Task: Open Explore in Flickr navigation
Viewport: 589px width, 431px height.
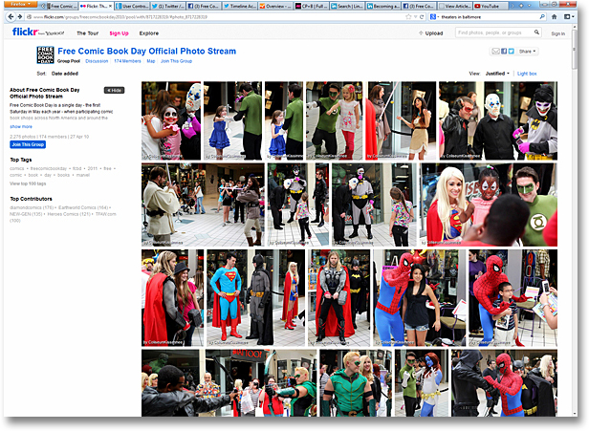Action: pos(149,33)
